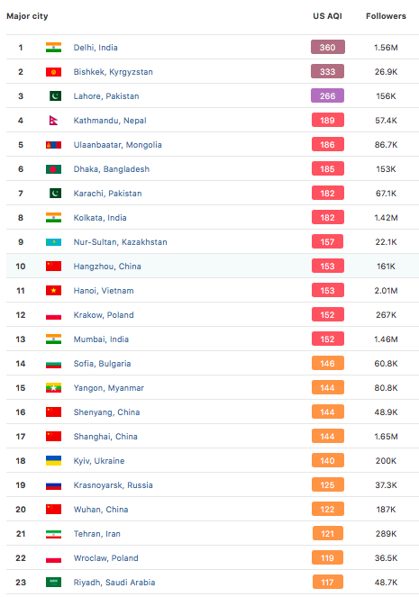Click the Kyrgyzstan flag icon
Image resolution: width=419 pixels, height=597 pixels.
click(x=53, y=72)
